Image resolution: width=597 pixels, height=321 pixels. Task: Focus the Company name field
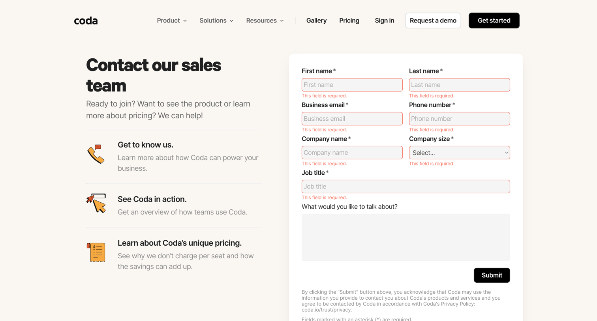(x=352, y=153)
